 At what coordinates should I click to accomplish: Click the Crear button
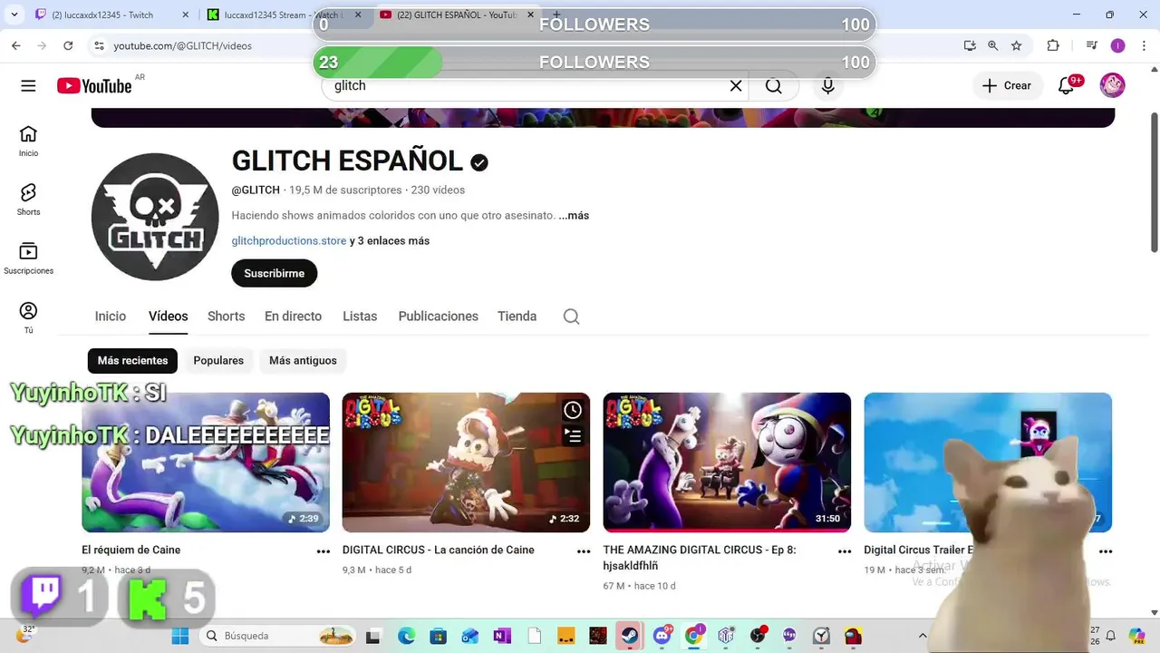click(1007, 85)
